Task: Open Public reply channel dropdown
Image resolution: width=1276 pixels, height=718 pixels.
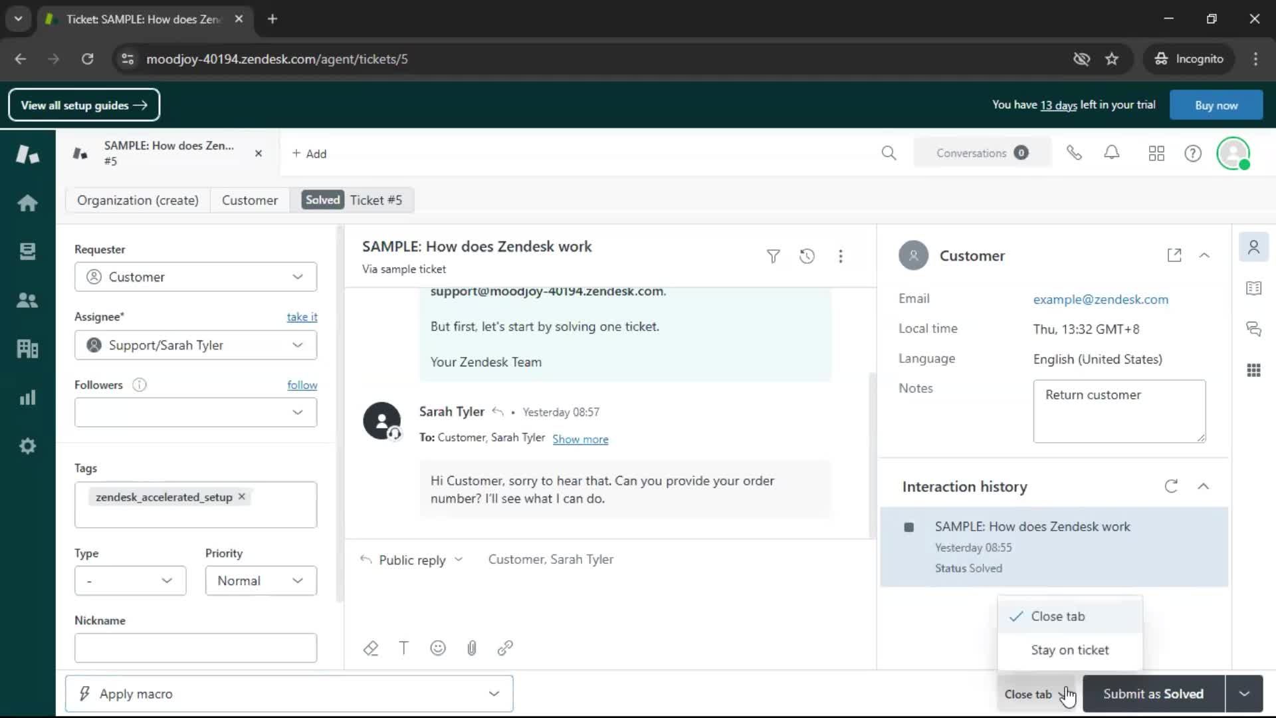Action: tap(411, 560)
